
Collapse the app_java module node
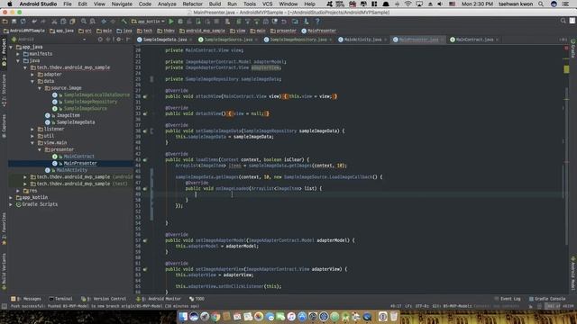point(11,47)
